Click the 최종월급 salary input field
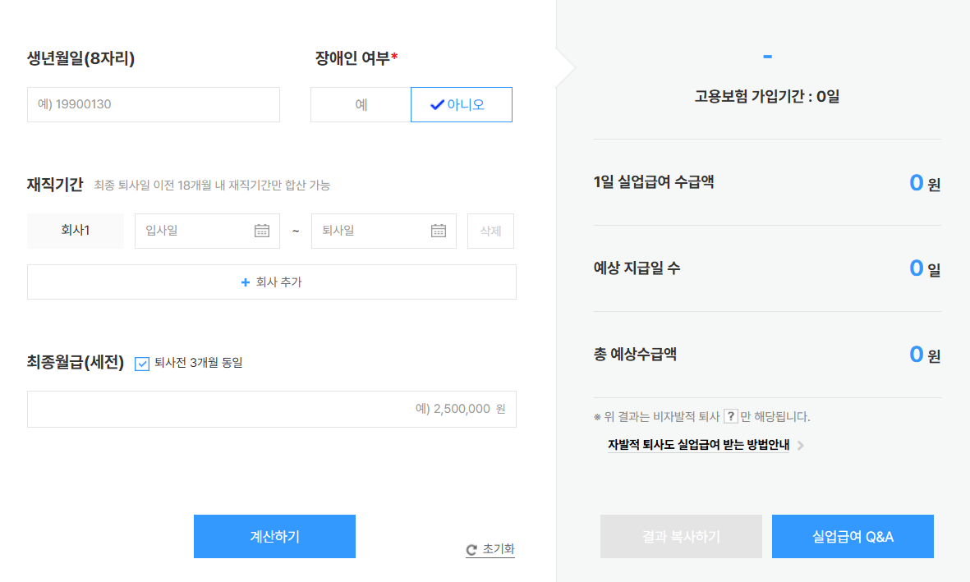 (271, 409)
